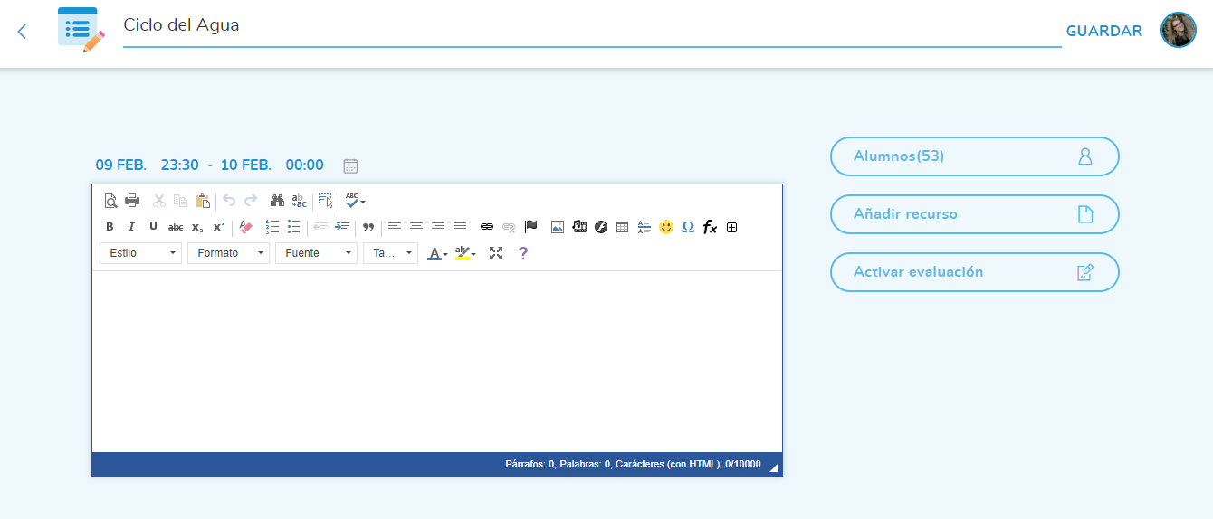
Task: Insert an image using picture icon
Action: point(558,227)
